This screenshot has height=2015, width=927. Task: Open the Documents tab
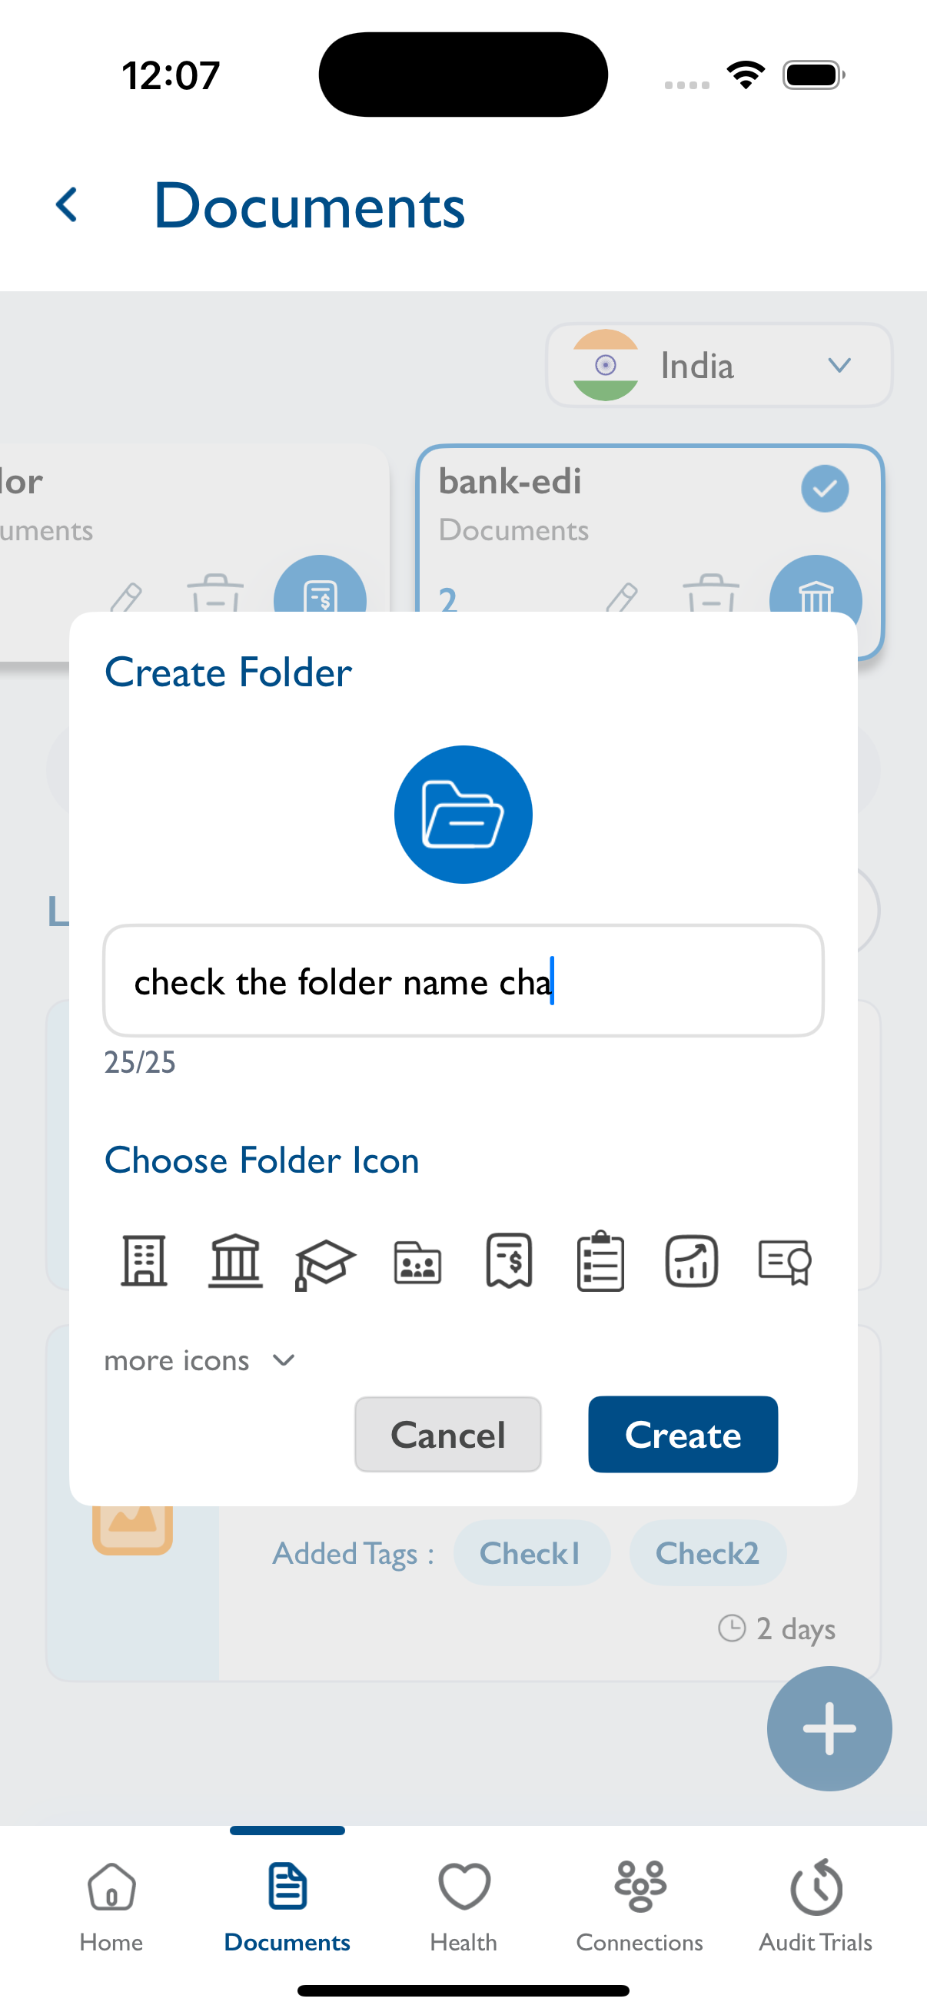point(287,1907)
